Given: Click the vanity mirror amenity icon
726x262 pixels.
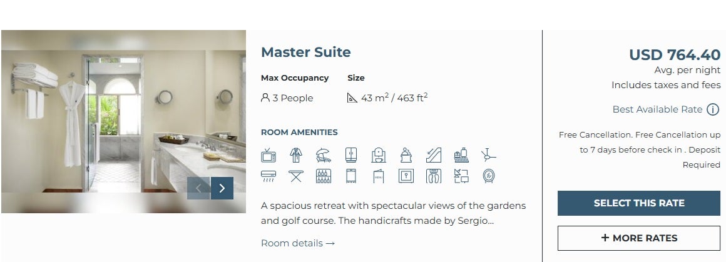Looking at the screenshot, I should pyautogui.click(x=488, y=176).
